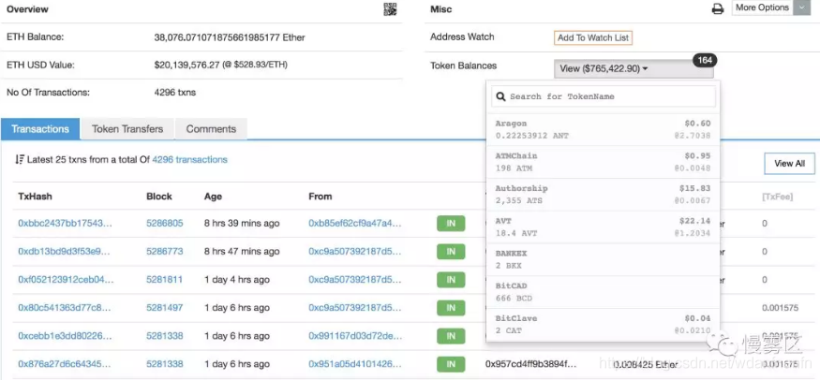Click Add To Watch List button
The image size is (820, 380).
(x=593, y=37)
